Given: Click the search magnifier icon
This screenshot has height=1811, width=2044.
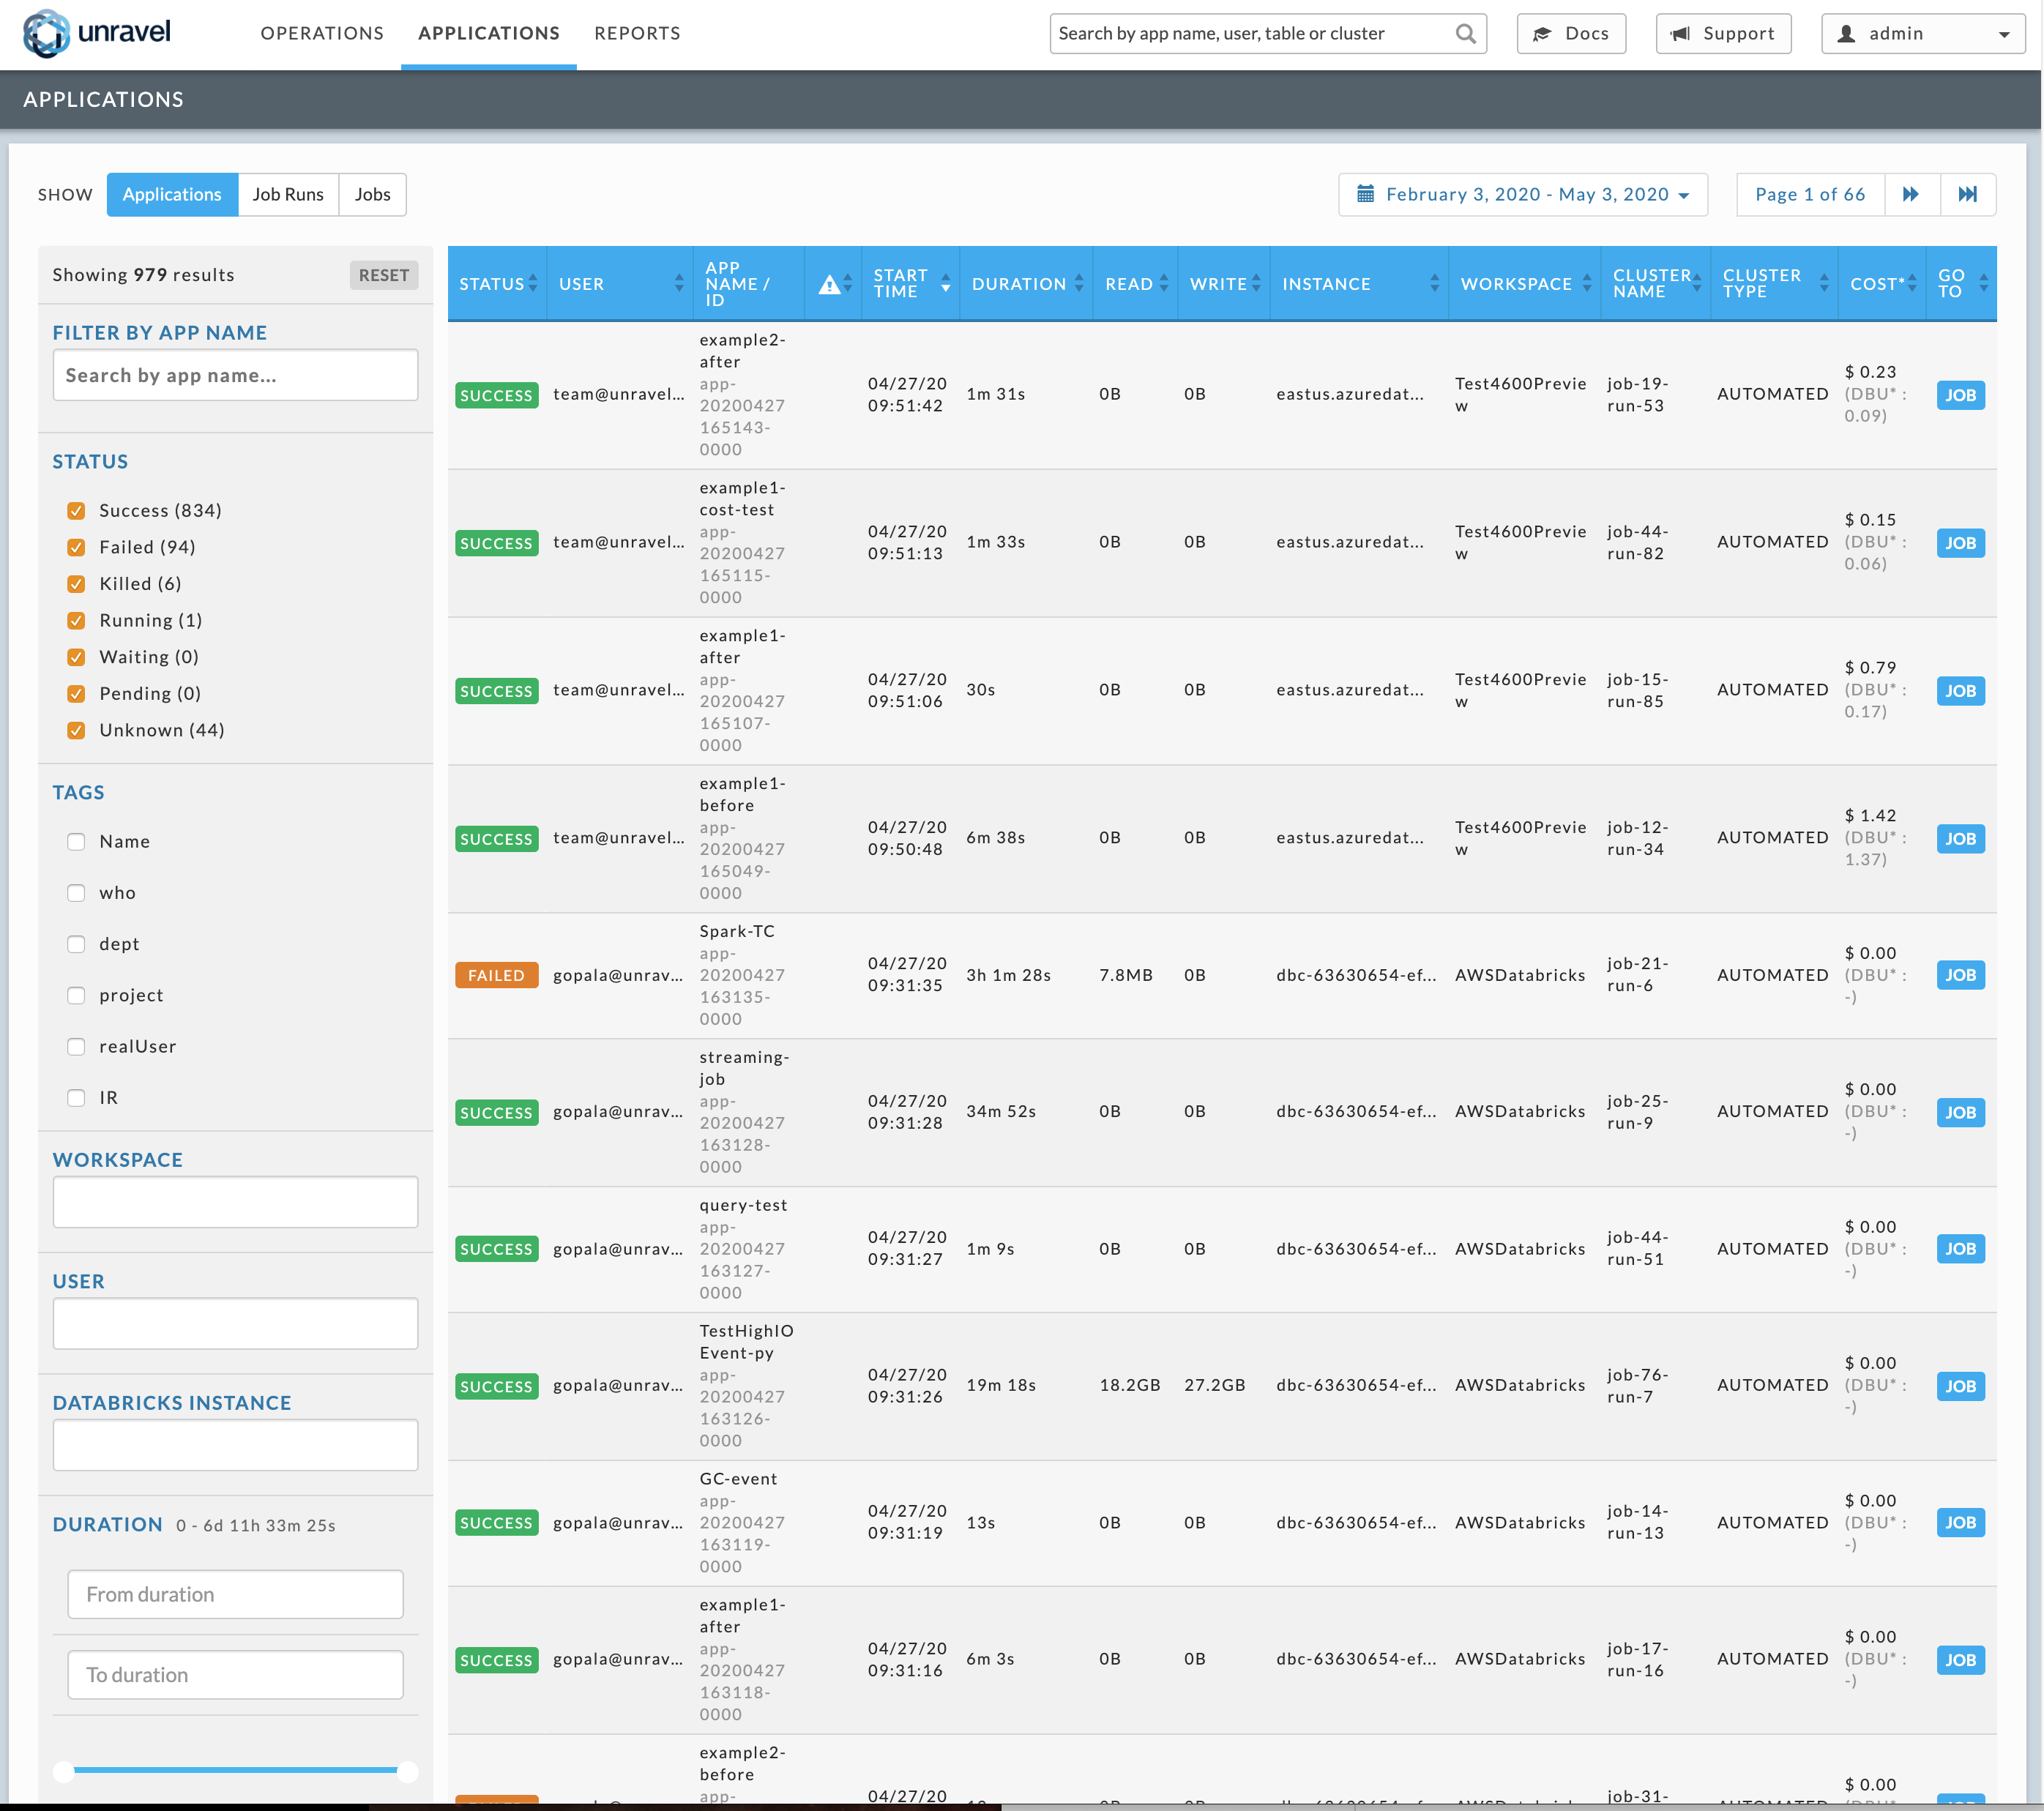Looking at the screenshot, I should pos(1465,34).
